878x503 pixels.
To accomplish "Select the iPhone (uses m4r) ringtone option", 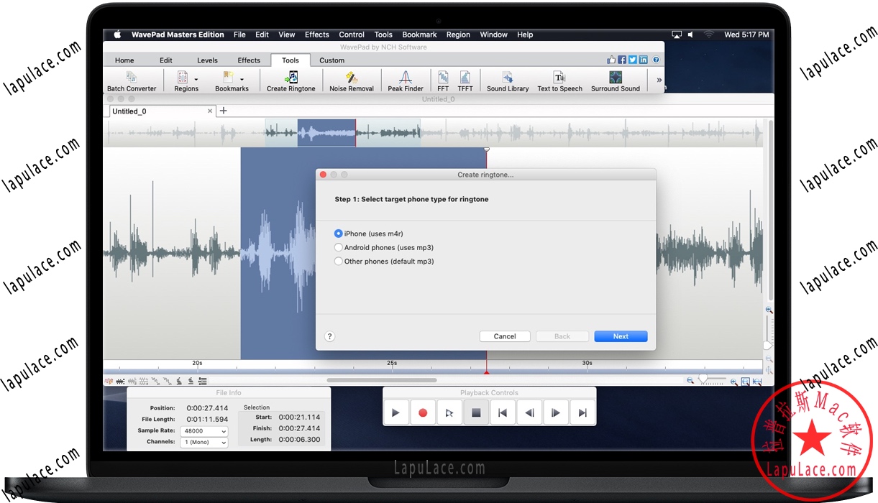I will (x=338, y=233).
